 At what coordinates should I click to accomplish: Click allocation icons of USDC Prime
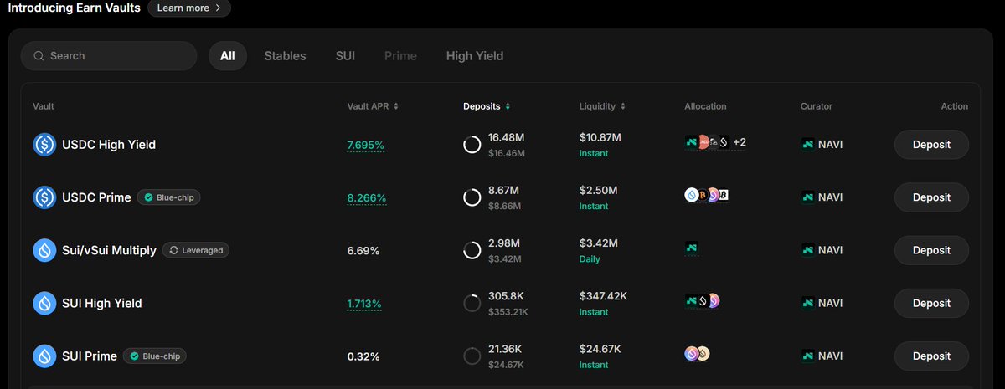(x=707, y=195)
